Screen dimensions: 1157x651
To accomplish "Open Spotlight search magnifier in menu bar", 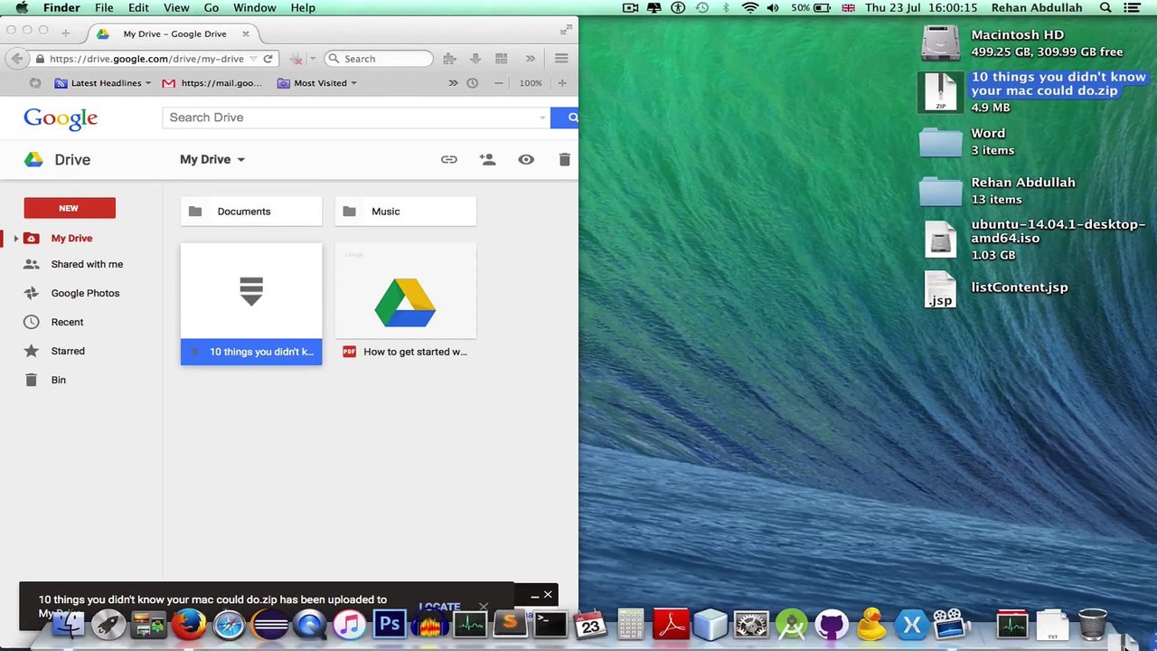I will [x=1105, y=7].
